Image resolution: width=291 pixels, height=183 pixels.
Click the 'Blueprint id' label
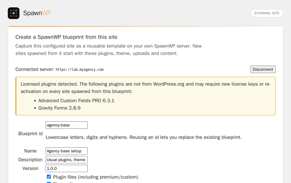[30, 133]
